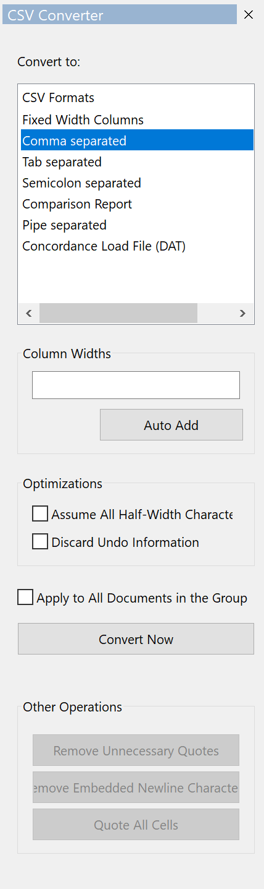264x889 pixels.
Task: Click the horizontal scrollbar thumb in format list
Action: click(x=118, y=313)
